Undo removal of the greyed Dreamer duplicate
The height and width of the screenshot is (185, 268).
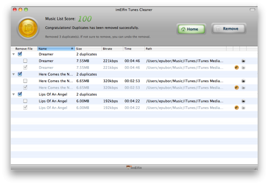(236, 67)
